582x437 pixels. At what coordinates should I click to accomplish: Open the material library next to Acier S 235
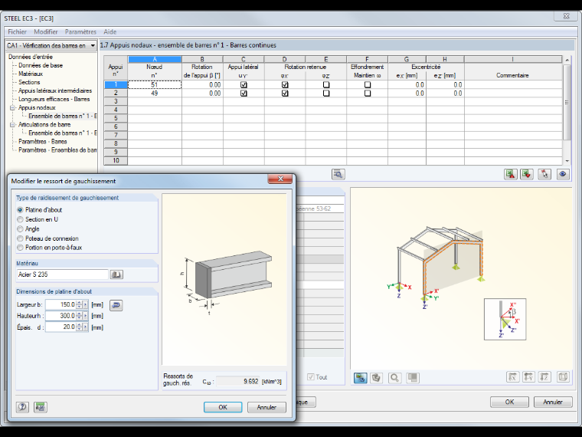click(x=116, y=274)
